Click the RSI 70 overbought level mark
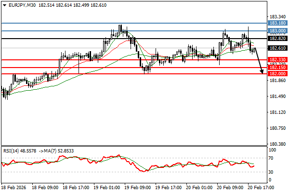The width and height of the screenshot is (289, 193). pos(272,158)
